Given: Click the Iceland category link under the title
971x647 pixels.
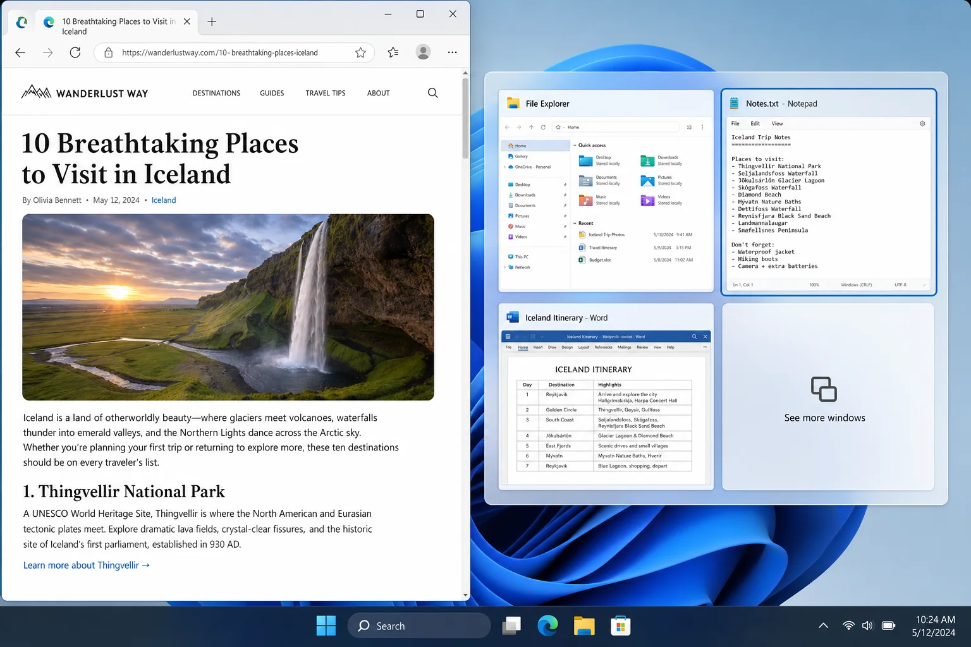Looking at the screenshot, I should click(164, 200).
